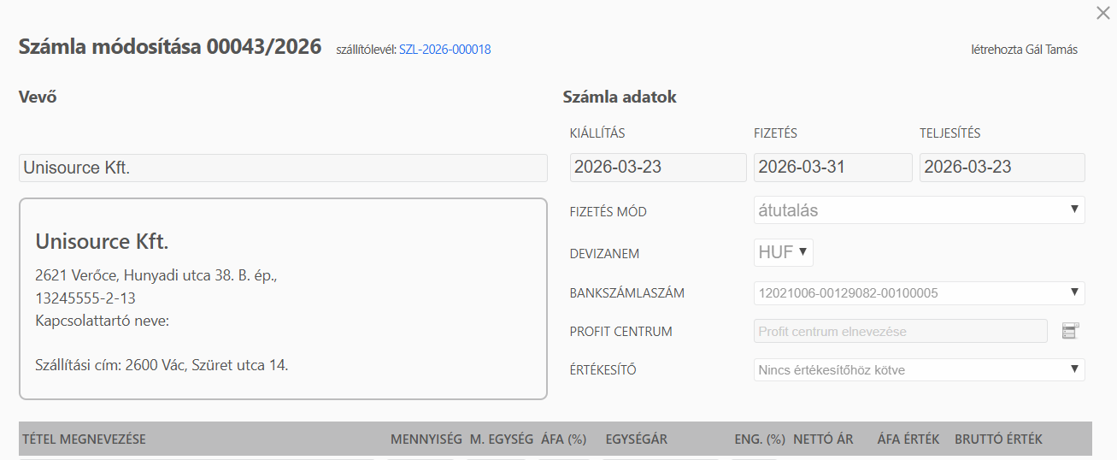
Task: Open the HUF currency dropdown
Action: pos(784,252)
